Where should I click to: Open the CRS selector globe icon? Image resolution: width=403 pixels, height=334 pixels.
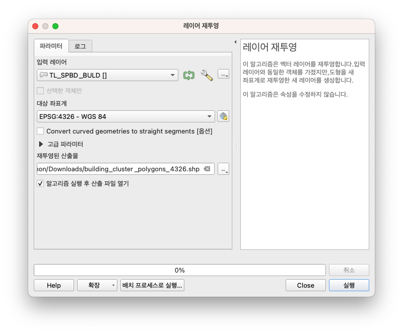coord(223,116)
